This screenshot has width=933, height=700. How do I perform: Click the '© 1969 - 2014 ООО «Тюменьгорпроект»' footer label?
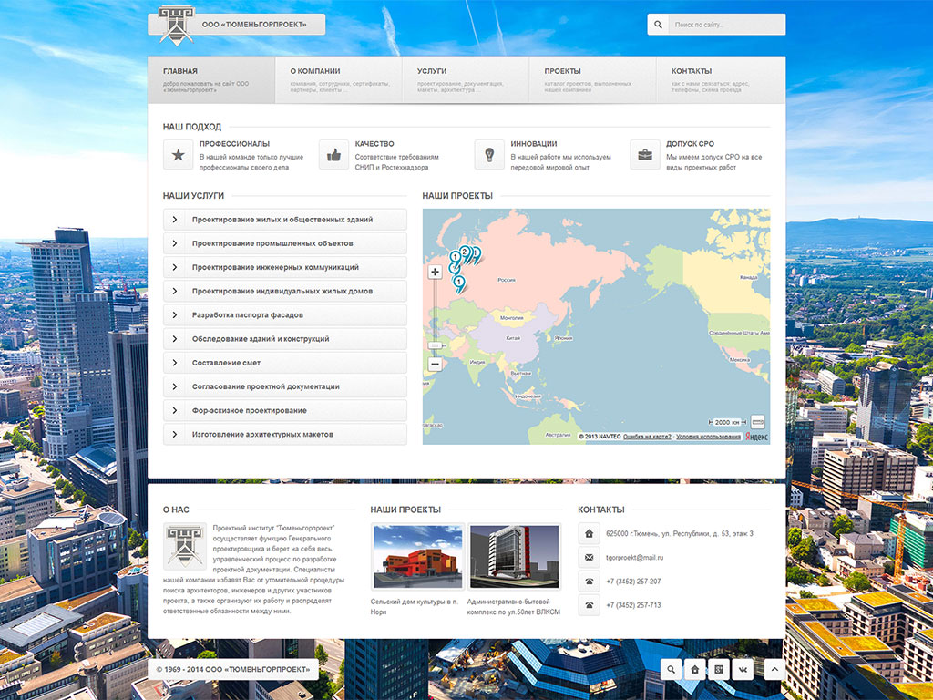(233, 669)
